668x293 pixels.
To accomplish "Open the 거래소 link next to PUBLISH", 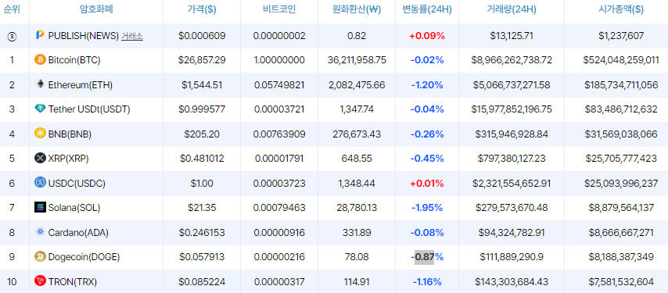I will (132, 37).
